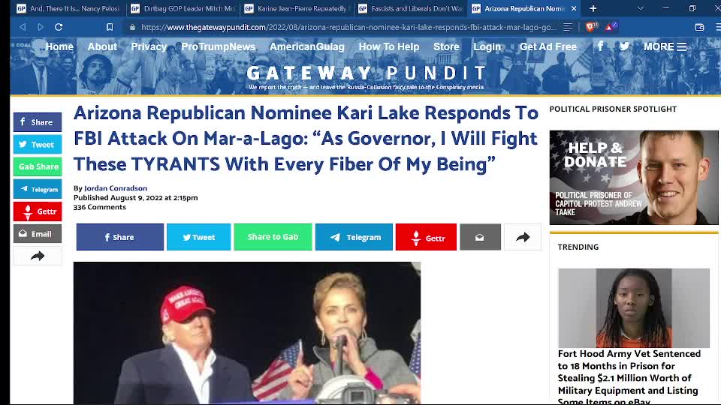Switch to the 'Fascists and Liberals' tab
This screenshot has width=721, height=405.
click(x=411, y=9)
